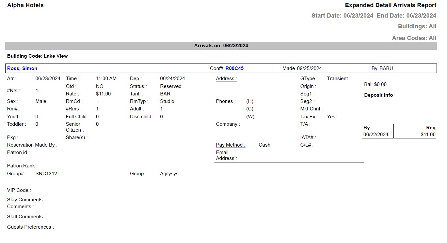
Task: Click the Status field showing Reserved
Action: (x=170, y=86)
